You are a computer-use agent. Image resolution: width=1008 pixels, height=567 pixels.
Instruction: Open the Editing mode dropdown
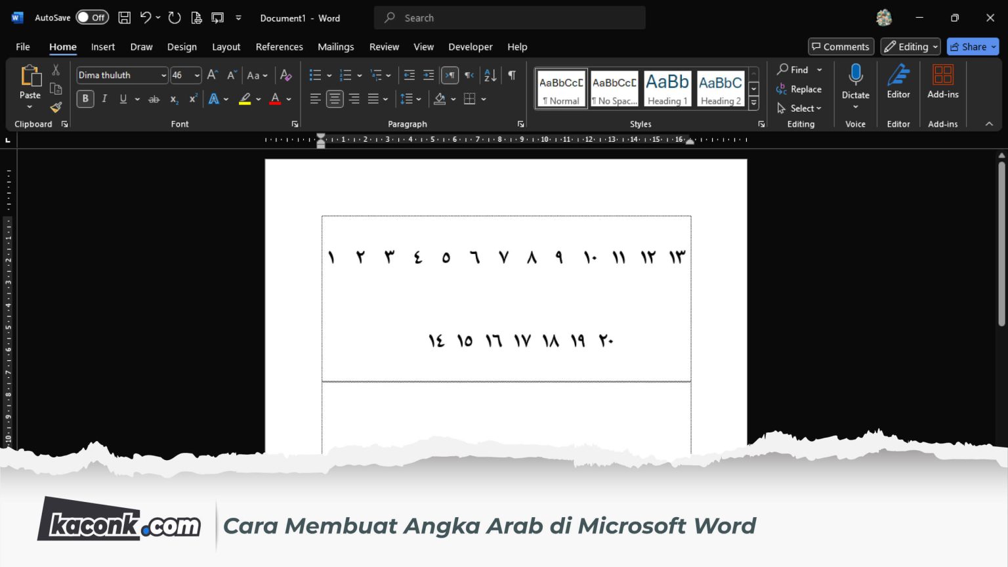(x=910, y=47)
